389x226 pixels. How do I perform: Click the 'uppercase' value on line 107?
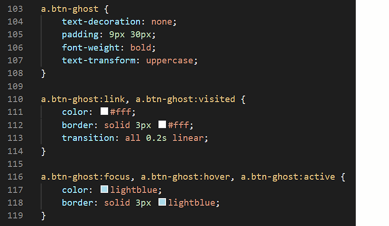170,61
